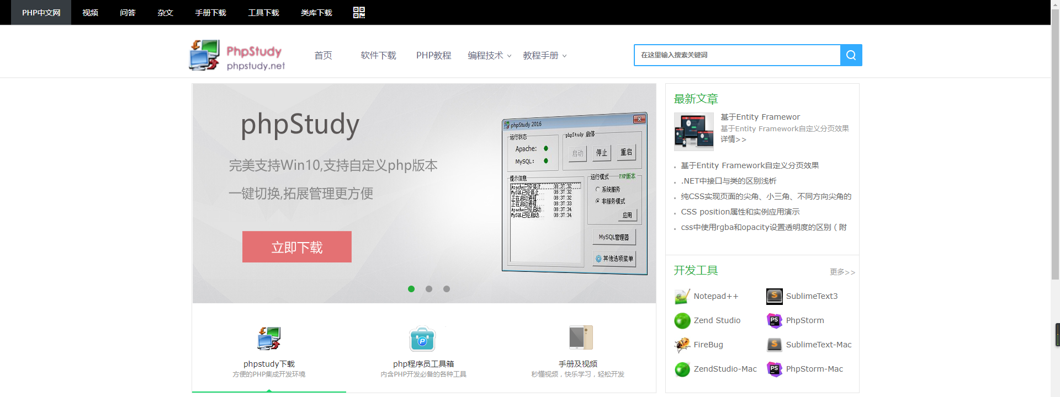
Task: Expand the 教程手册 dropdown menu
Action: coord(544,56)
